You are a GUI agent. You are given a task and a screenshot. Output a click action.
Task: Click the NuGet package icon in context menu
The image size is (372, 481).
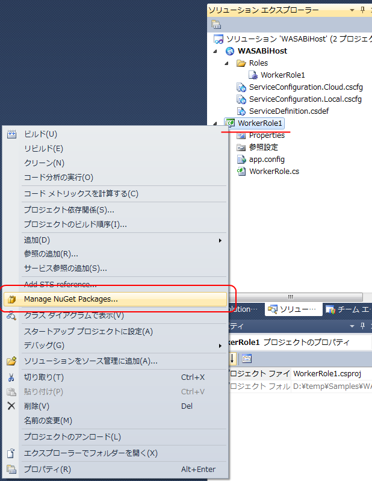coord(11,299)
